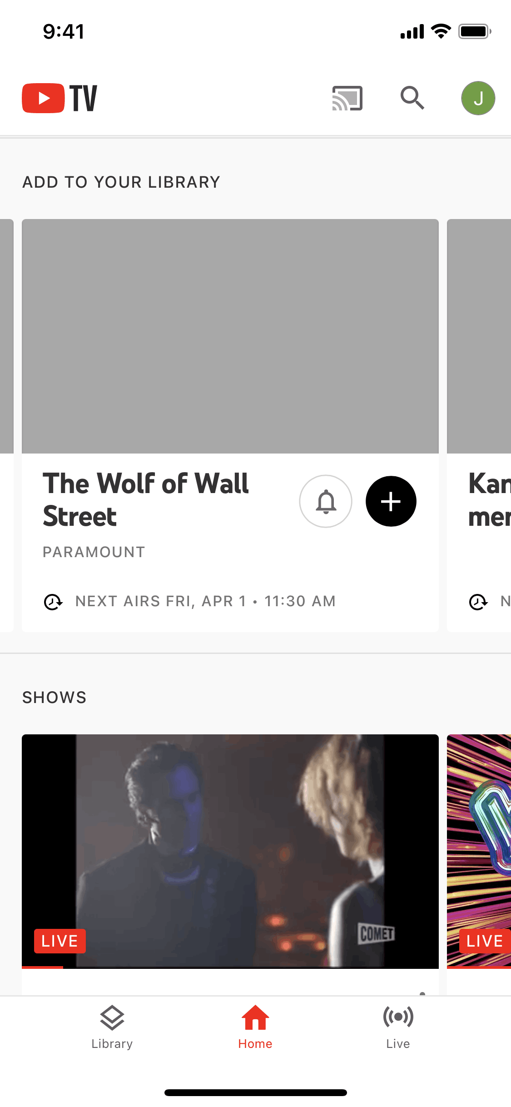Click the red progress bar under Comet video
The width and height of the screenshot is (511, 1107).
[43, 967]
